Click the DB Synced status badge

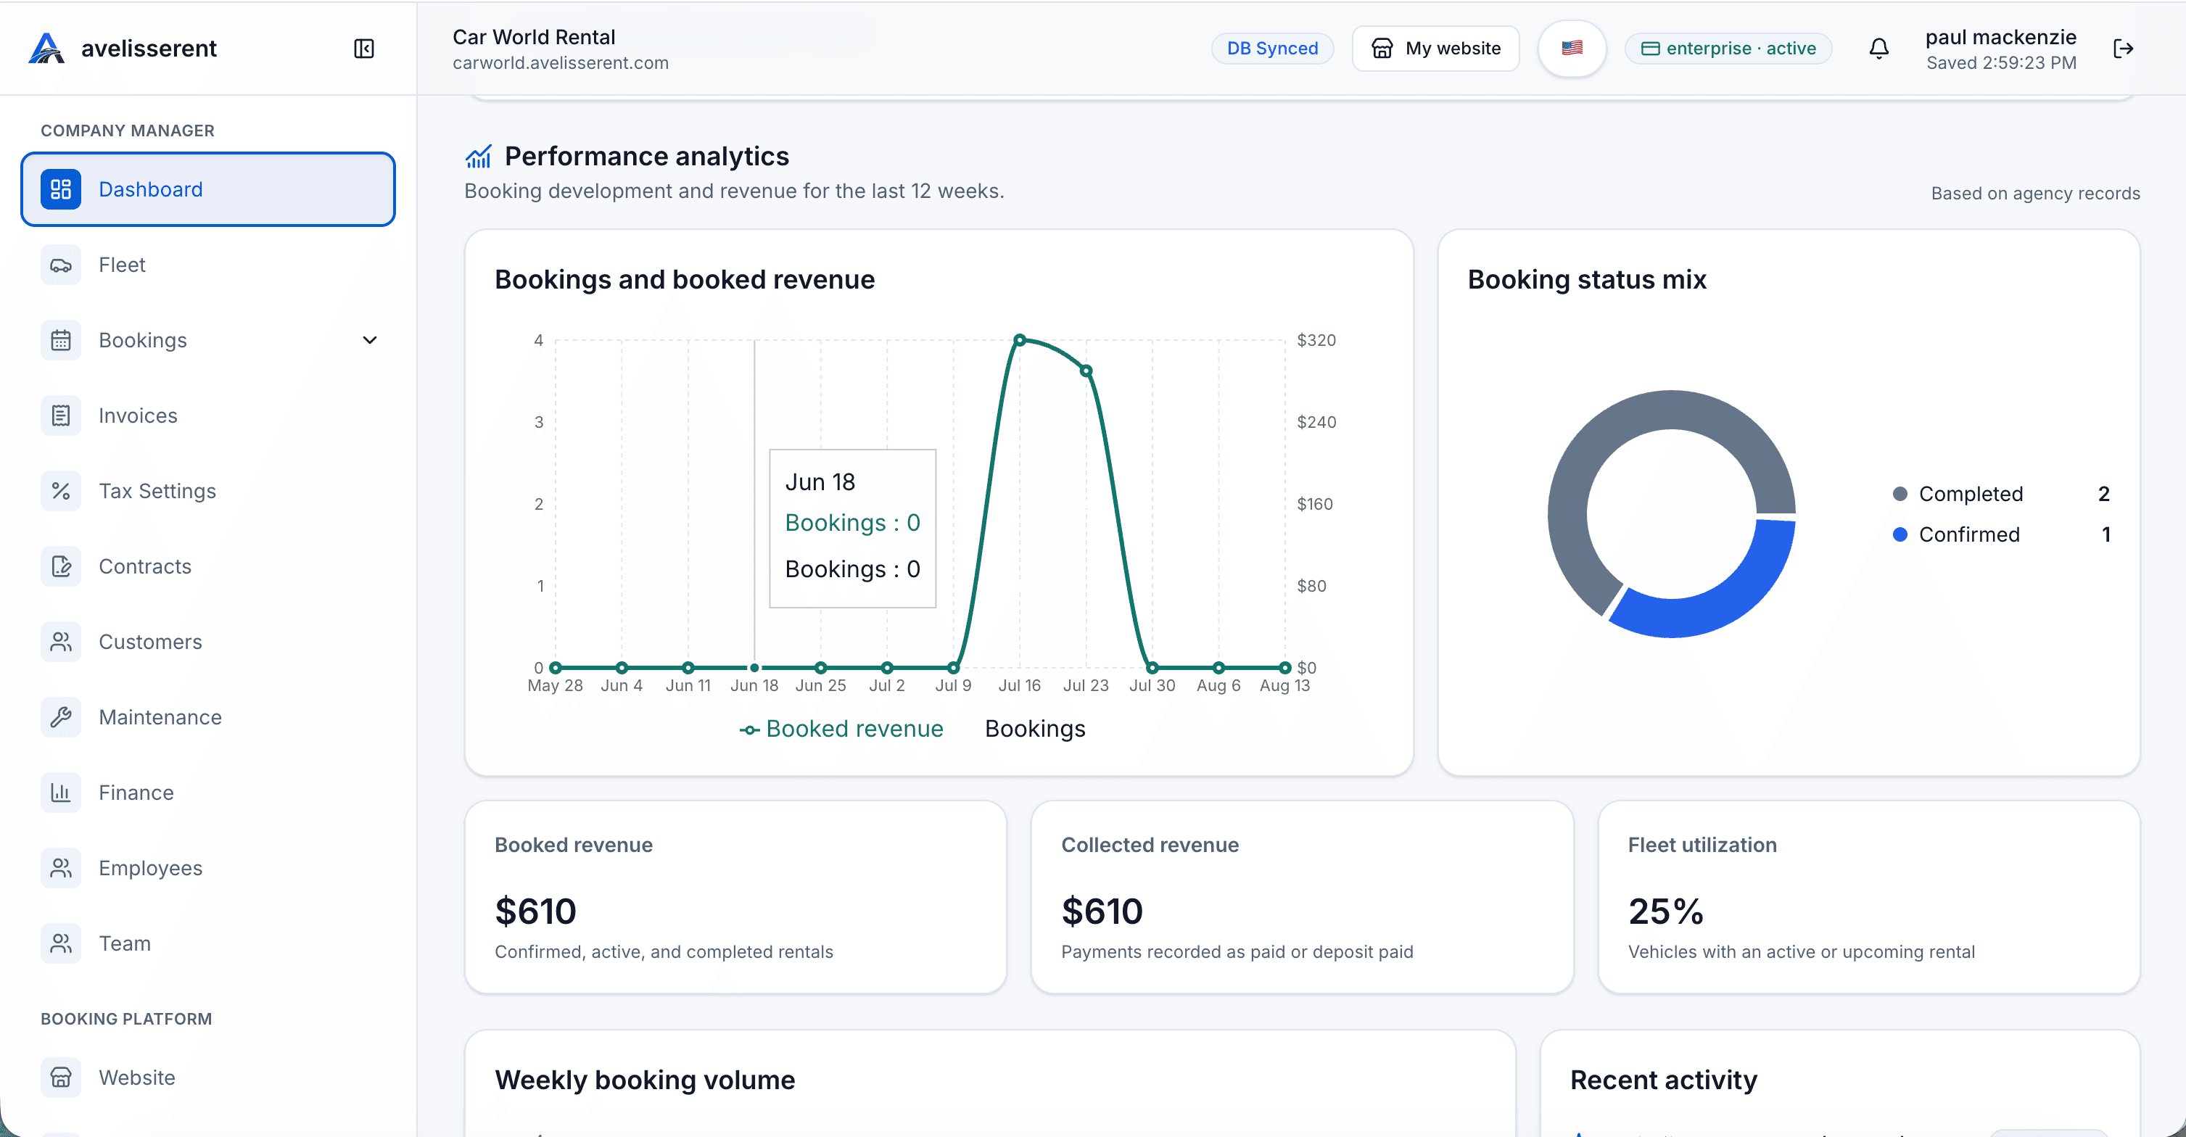click(x=1272, y=49)
